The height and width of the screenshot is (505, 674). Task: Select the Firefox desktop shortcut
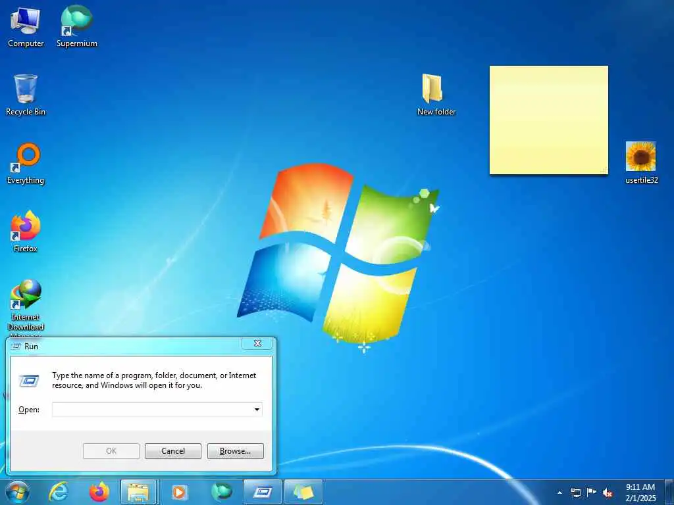[x=26, y=231]
